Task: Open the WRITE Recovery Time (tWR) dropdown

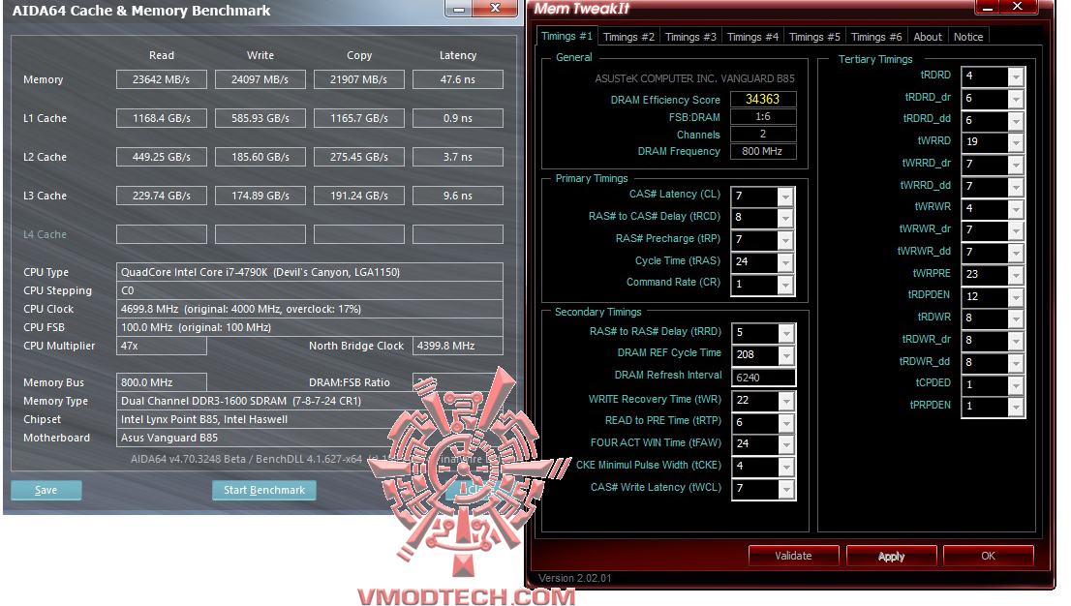Action: pos(787,401)
